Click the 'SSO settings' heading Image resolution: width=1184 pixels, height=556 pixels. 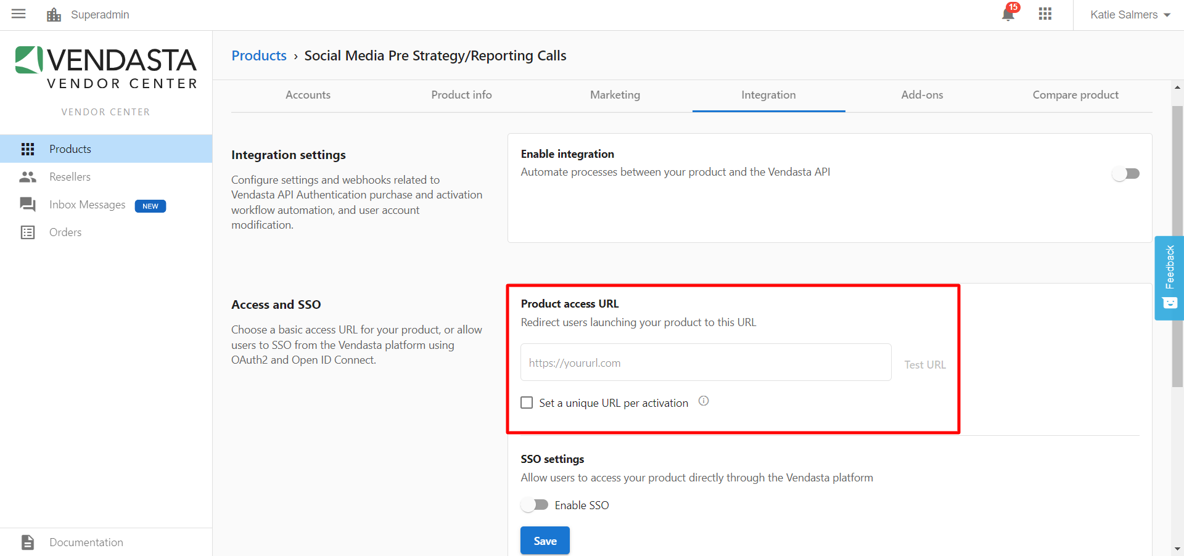553,459
